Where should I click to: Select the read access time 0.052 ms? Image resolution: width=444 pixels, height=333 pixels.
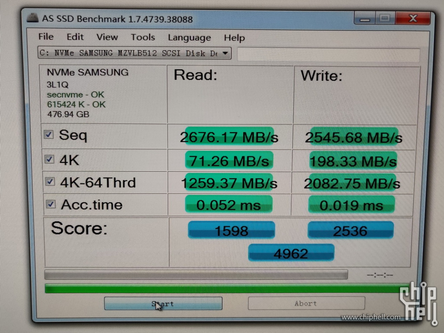[228, 205]
